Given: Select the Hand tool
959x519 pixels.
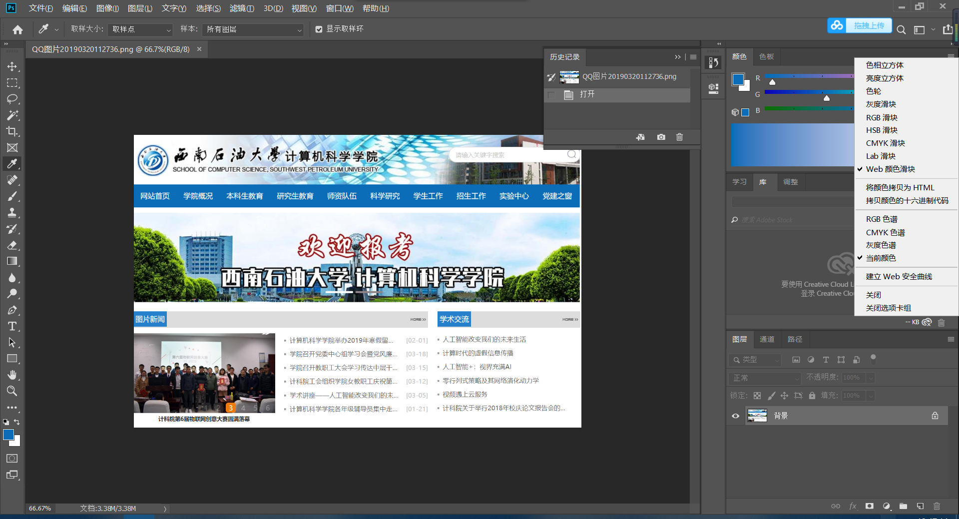Looking at the screenshot, I should coord(12,375).
